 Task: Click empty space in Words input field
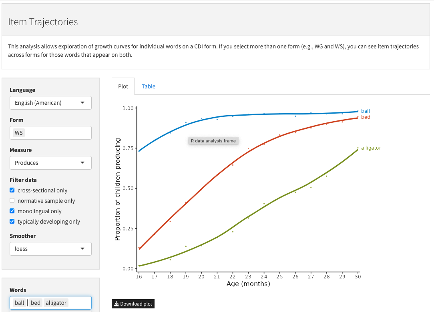click(x=80, y=303)
